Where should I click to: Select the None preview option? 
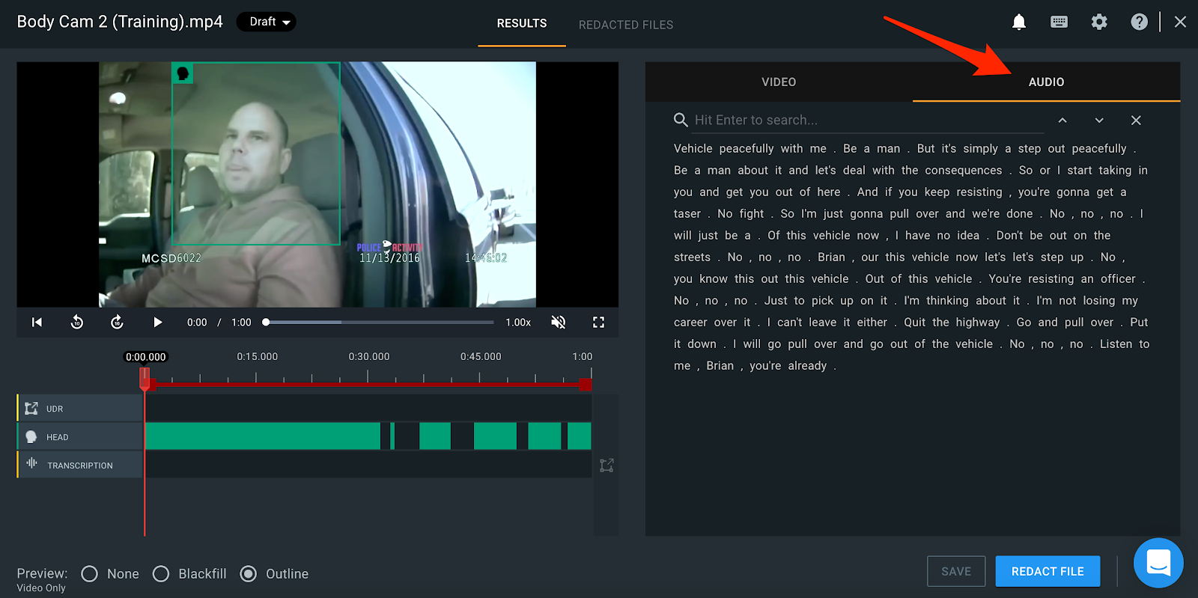pos(90,574)
